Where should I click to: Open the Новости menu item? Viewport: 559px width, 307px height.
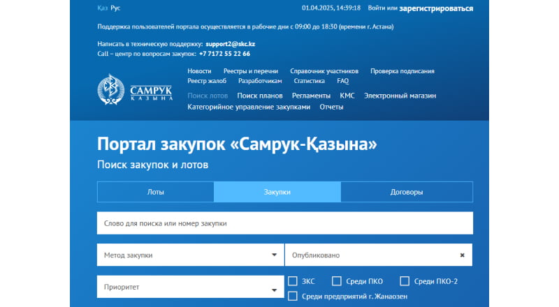click(x=199, y=71)
